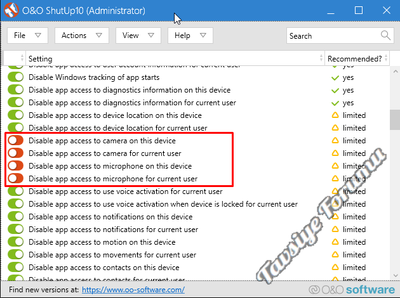400x298 pixels.
Task: Sort by the Recommended? column header
Action: (x=357, y=58)
